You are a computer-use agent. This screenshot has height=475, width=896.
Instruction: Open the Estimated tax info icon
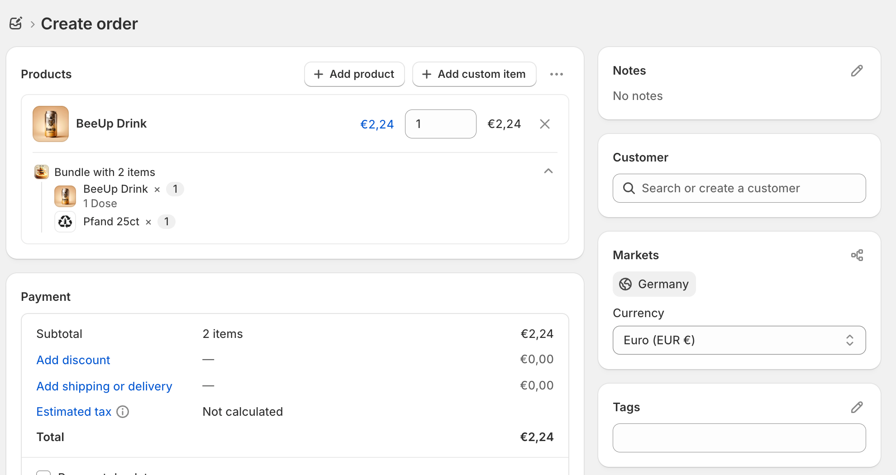(x=123, y=412)
